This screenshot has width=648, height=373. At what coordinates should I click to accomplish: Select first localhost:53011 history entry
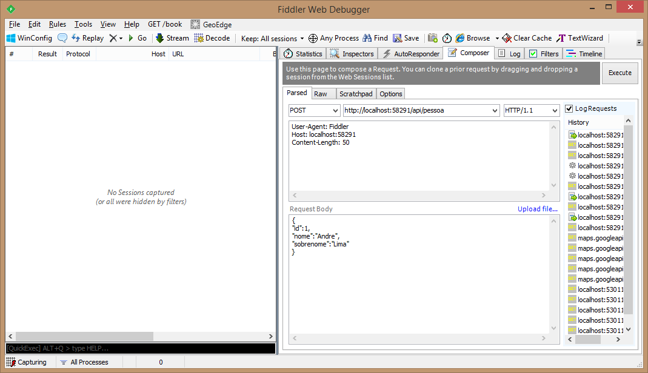click(596, 289)
